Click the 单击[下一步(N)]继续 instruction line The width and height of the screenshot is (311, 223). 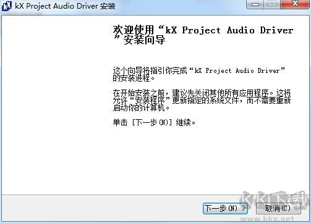pyautogui.click(x=154, y=123)
